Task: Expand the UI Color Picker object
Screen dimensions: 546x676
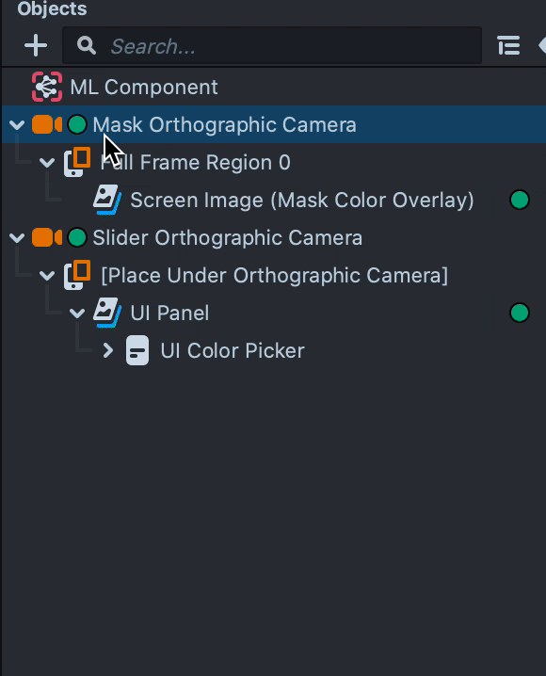Action: [x=108, y=350]
